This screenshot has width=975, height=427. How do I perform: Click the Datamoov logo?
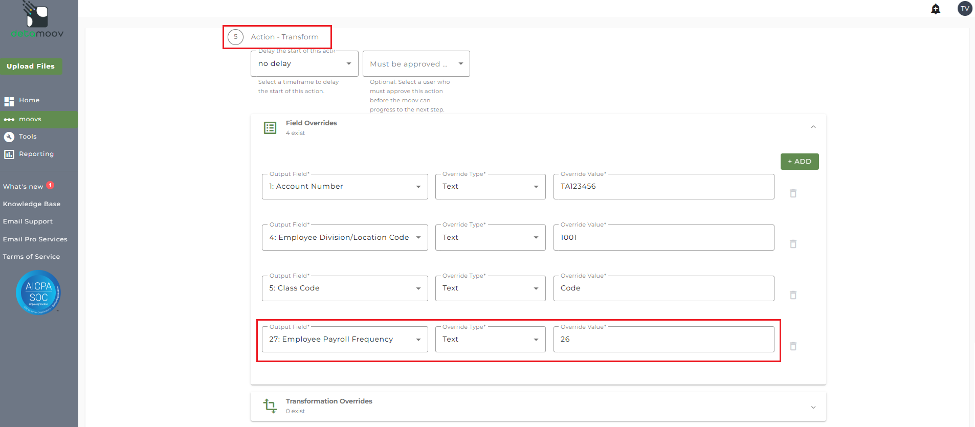37,20
